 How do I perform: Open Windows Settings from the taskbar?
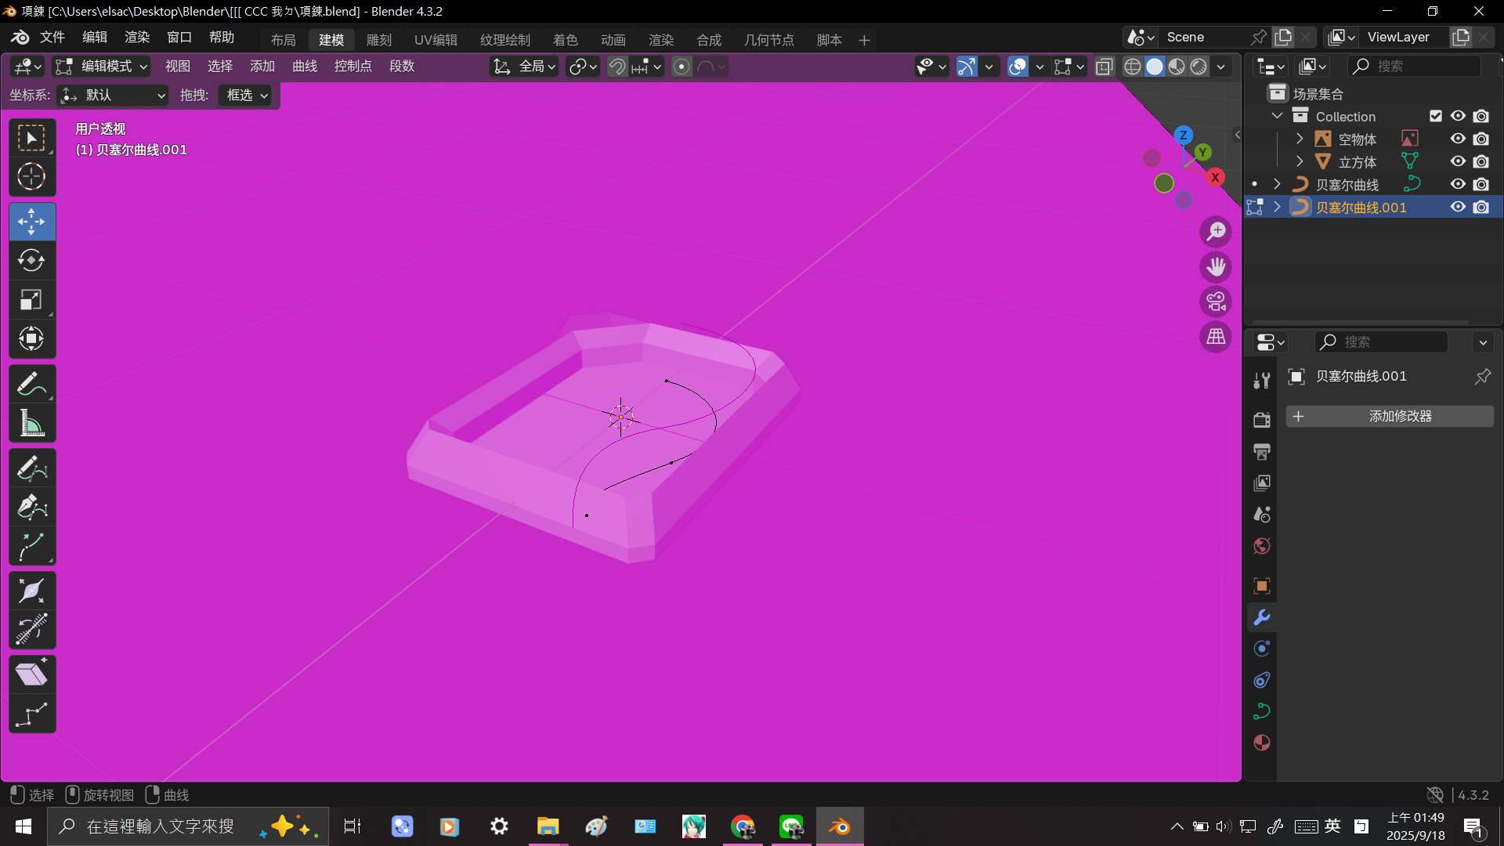click(499, 826)
